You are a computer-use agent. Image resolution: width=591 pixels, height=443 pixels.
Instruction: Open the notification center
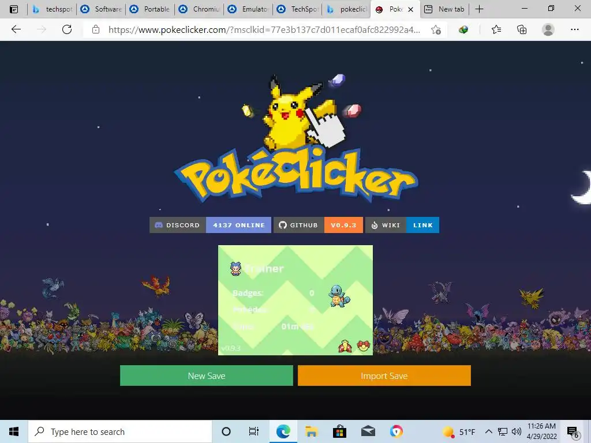(x=573, y=433)
